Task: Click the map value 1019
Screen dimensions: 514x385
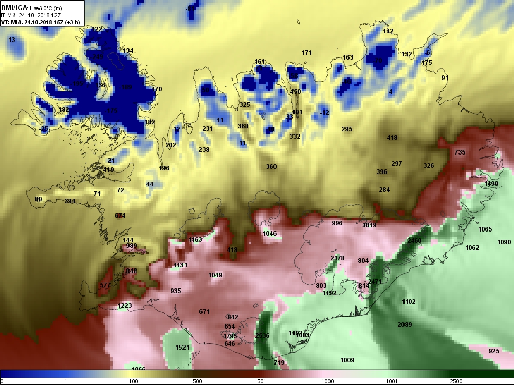Action: 370,225
